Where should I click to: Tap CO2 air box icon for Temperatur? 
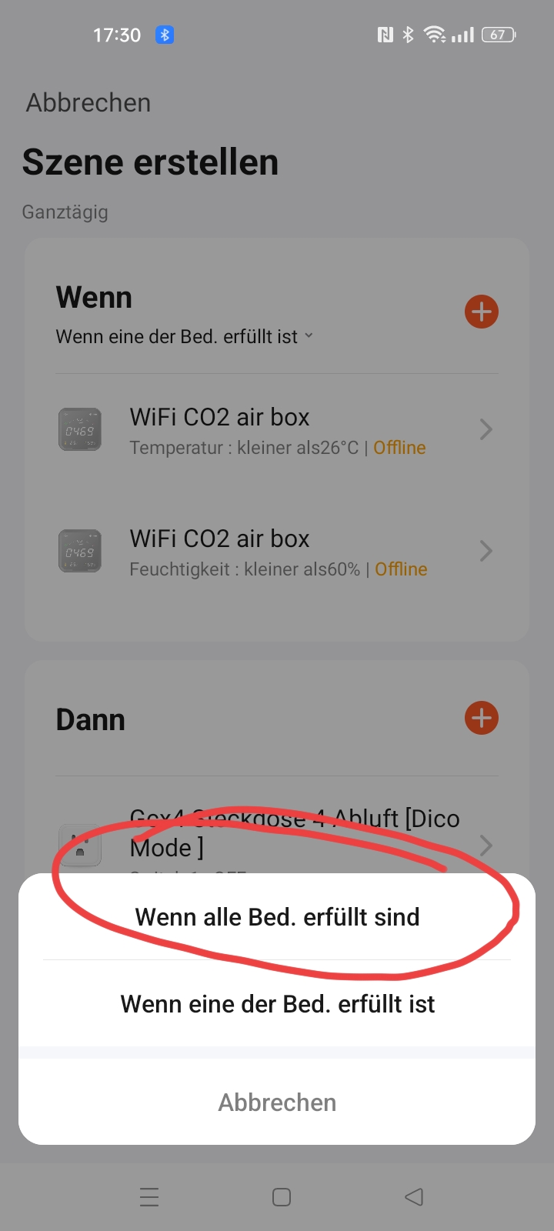tap(80, 429)
